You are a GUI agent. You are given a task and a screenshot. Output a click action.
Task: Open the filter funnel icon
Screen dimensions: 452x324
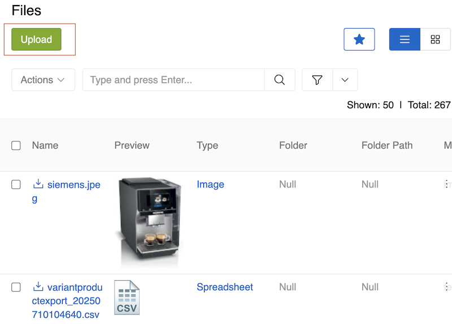click(318, 80)
